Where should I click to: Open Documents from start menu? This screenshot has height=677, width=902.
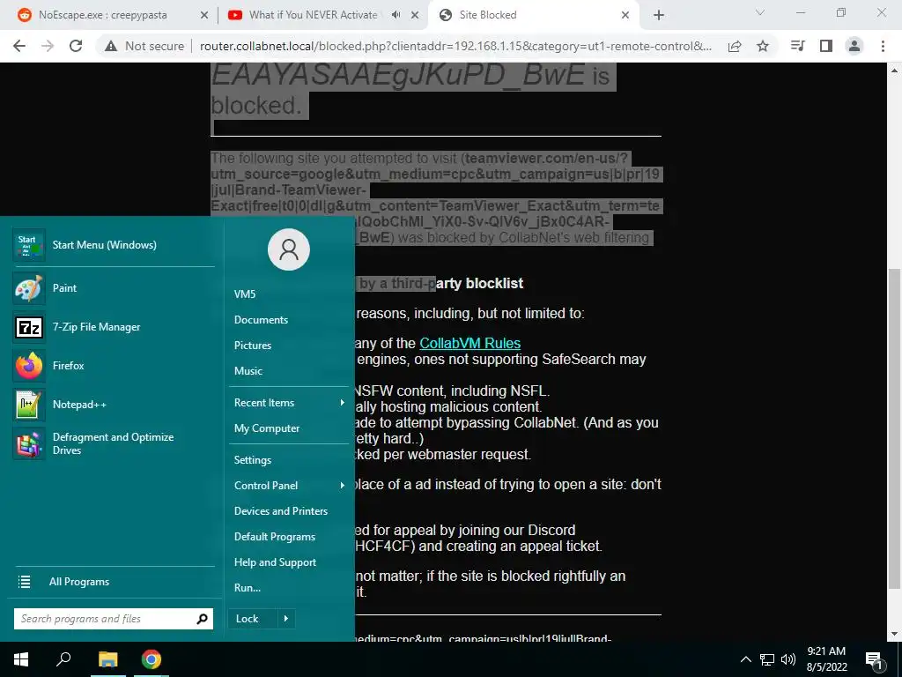289,319
